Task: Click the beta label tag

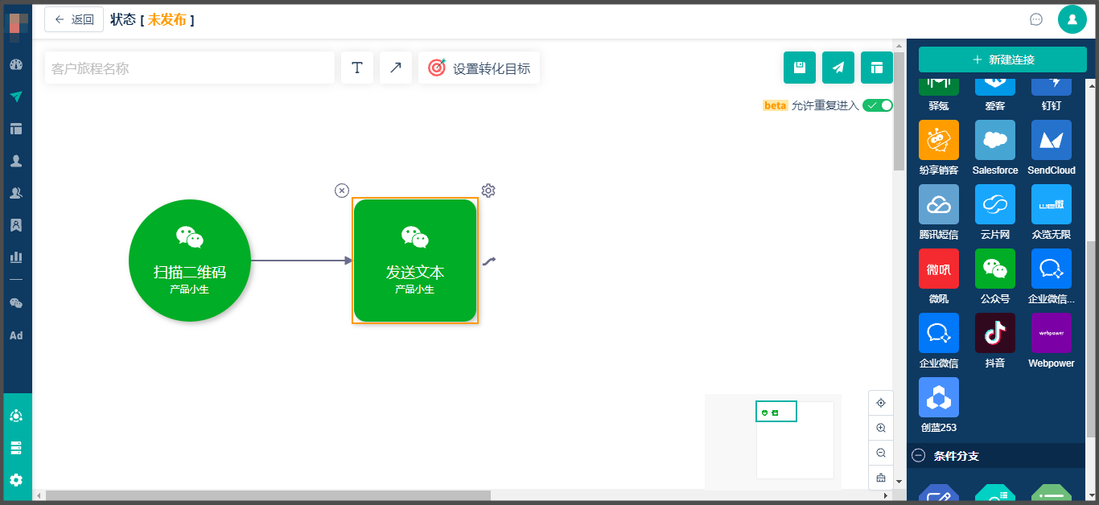Action: click(x=775, y=105)
